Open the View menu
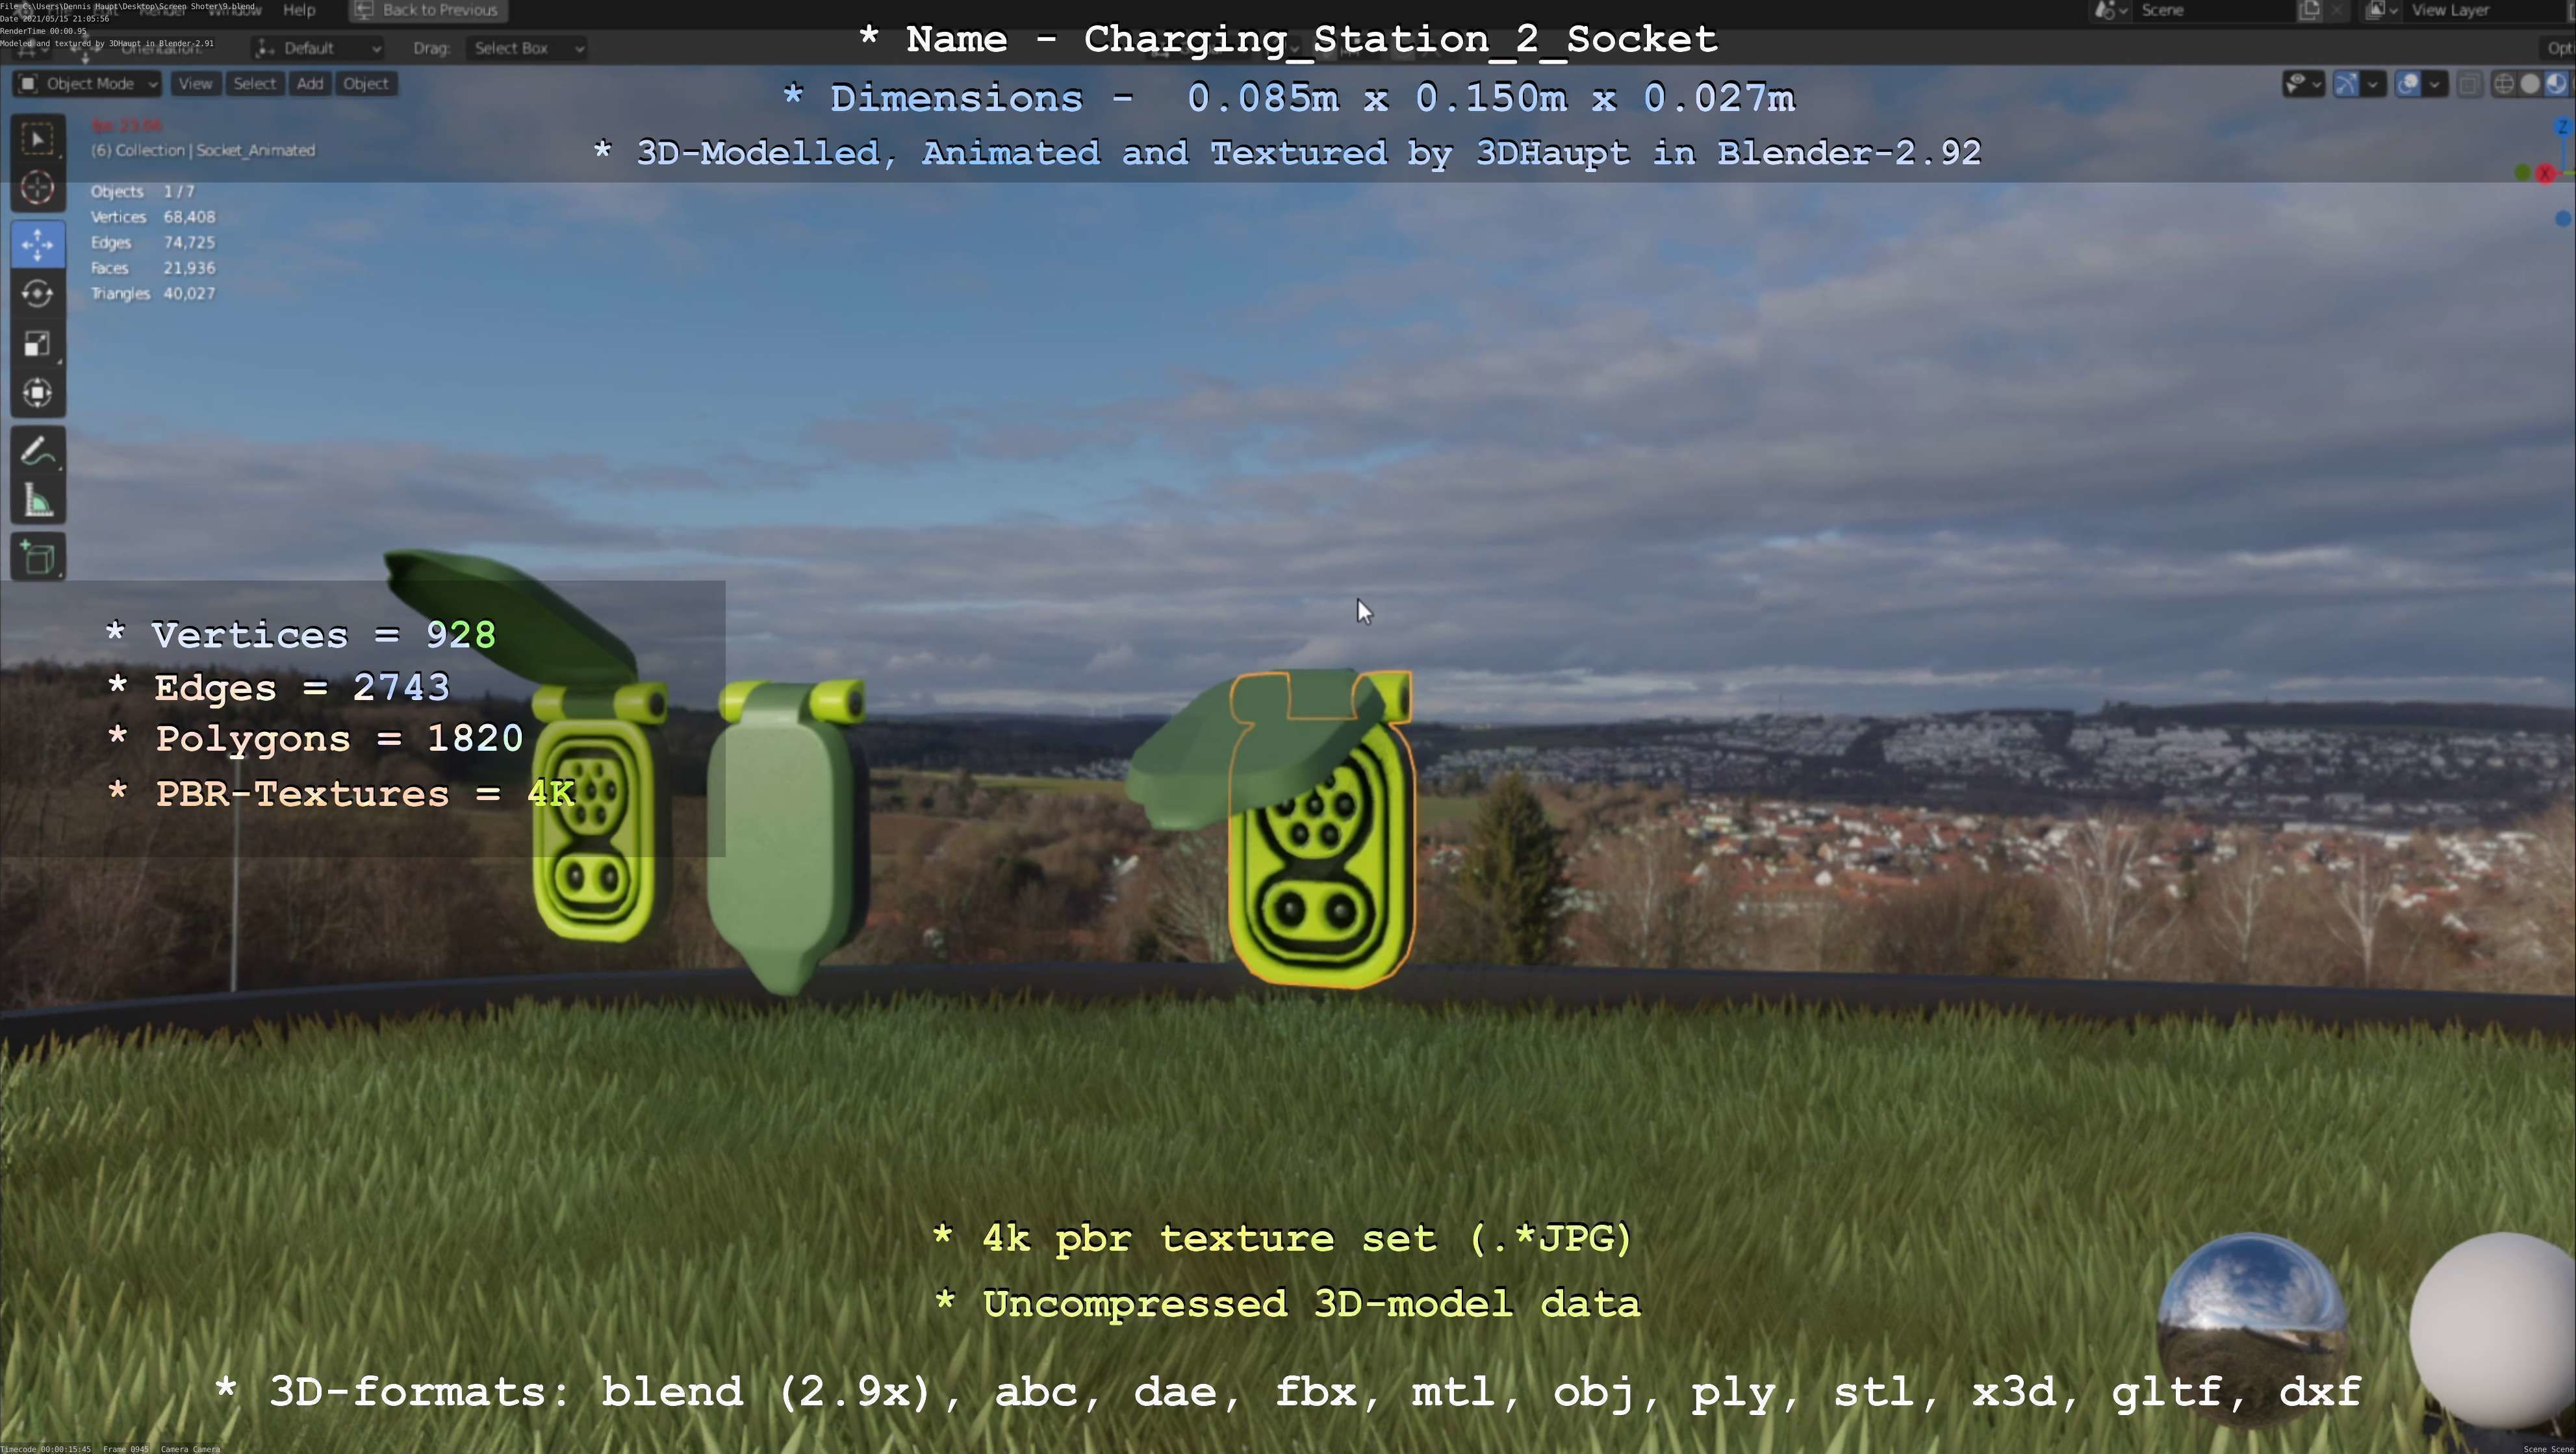This screenshot has width=2576, height=1454. [195, 84]
